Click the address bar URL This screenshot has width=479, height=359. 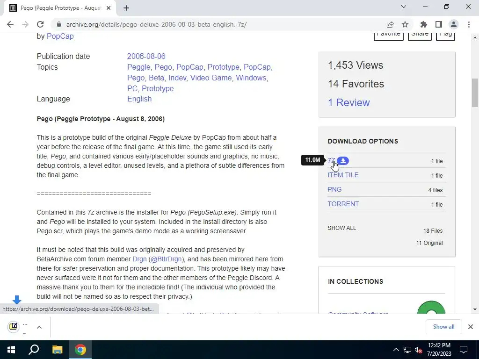pyautogui.click(x=156, y=24)
